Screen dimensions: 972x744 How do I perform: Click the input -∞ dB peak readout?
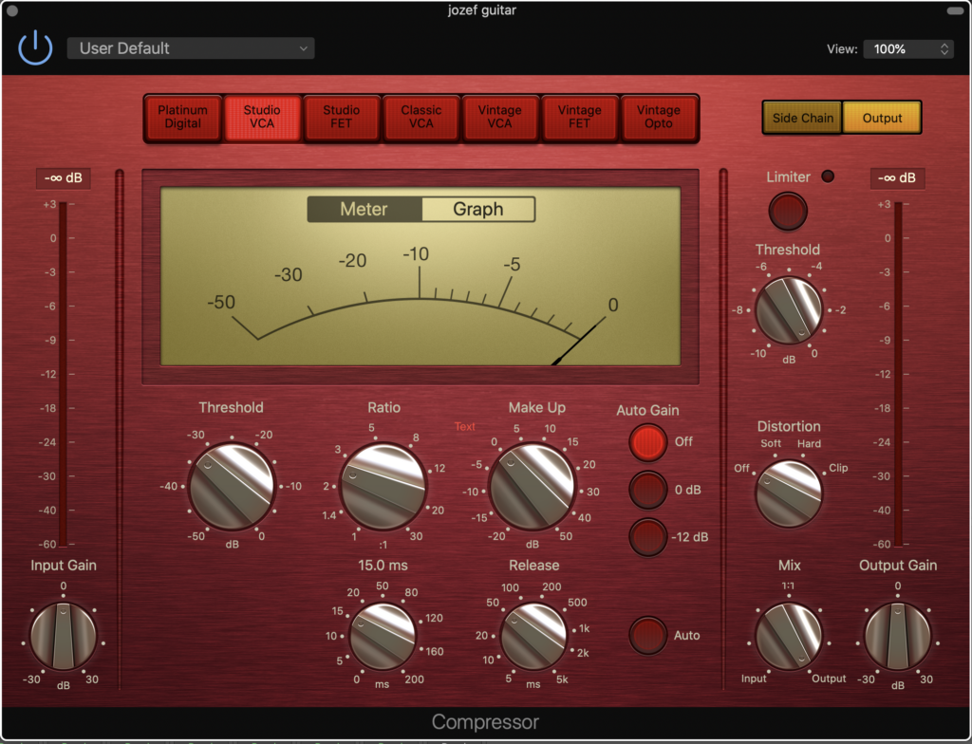coord(64,178)
